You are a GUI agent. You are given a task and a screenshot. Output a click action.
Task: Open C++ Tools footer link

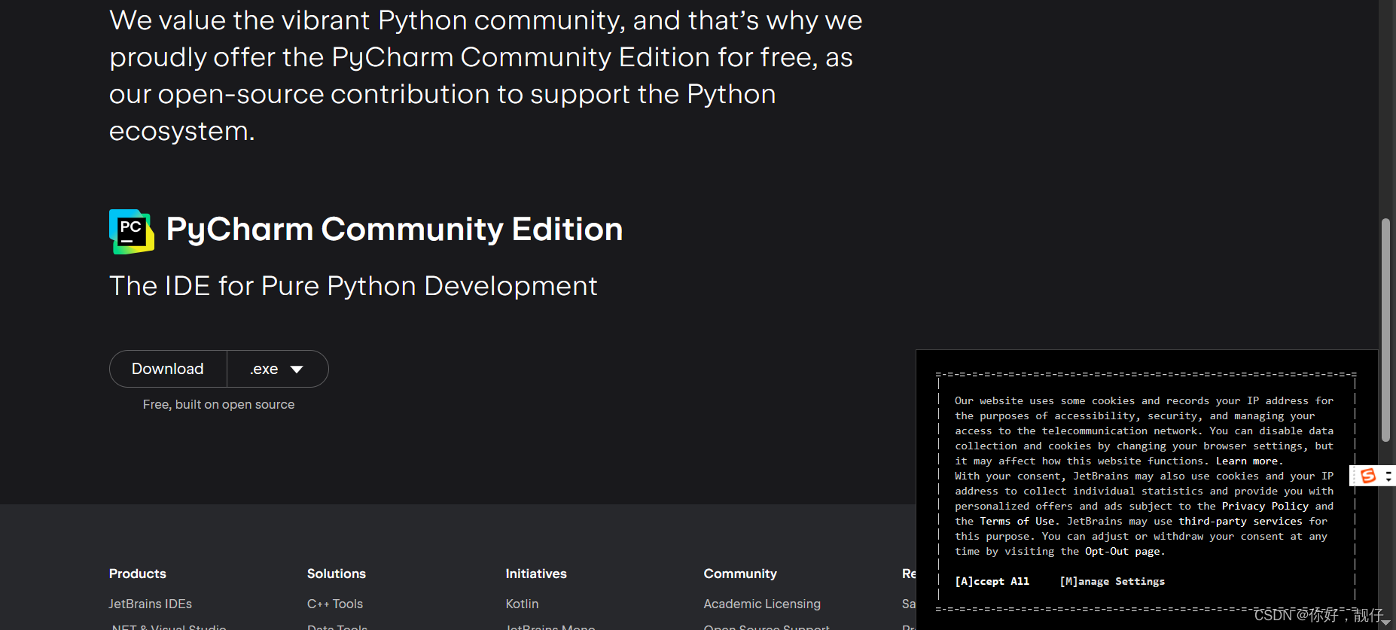coord(335,604)
